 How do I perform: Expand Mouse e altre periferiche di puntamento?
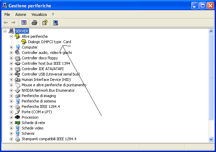tap(11, 85)
